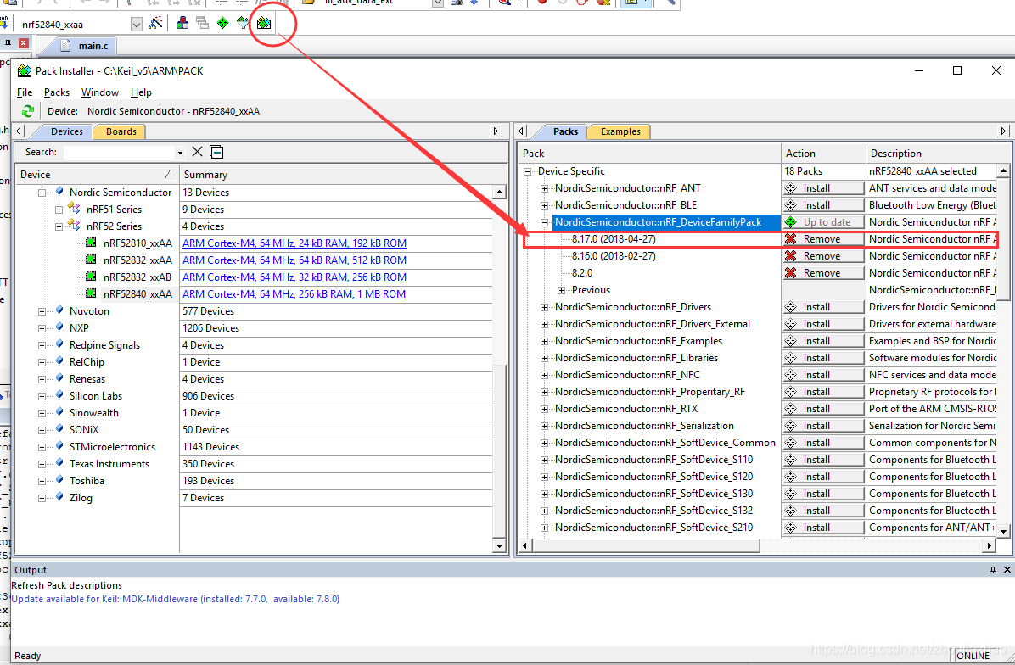Screen dimensions: 1015x665
Task: Expand the STMicroelectronics vendor node
Action: 42,447
